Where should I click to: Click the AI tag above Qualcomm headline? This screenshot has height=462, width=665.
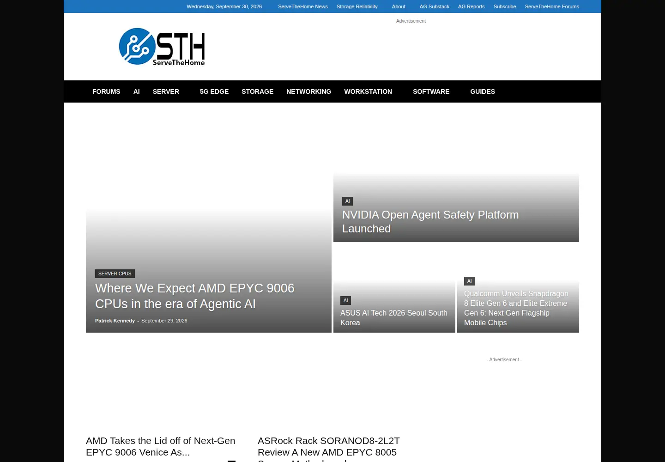pos(469,281)
